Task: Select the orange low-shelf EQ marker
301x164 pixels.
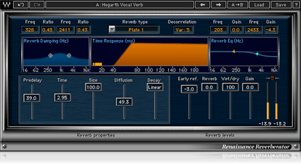Action: 234,51
